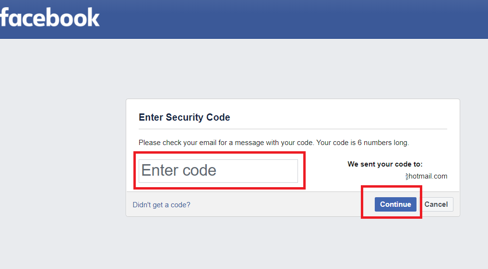488x269 pixels.
Task: Click the Cancel button
Action: [436, 204]
